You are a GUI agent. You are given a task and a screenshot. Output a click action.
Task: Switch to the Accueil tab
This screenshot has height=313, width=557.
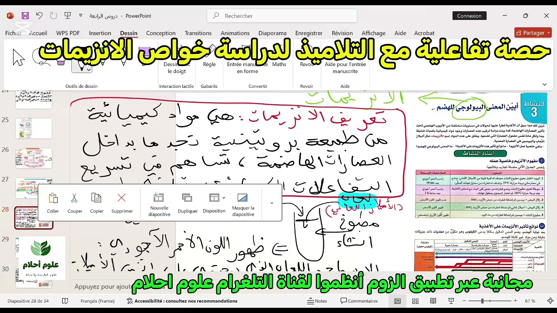pos(38,33)
